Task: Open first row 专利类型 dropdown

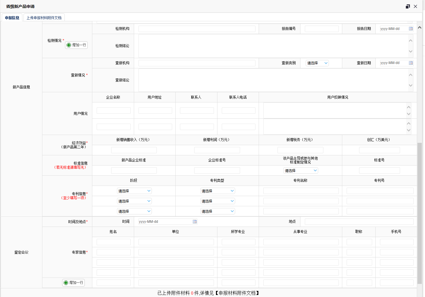Action: (x=218, y=191)
